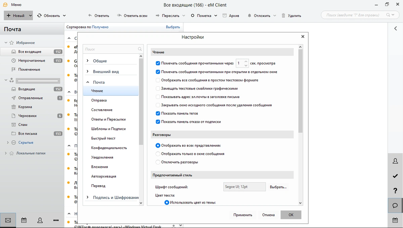Expand Внешний вид settings section
Viewport: 403px width, 228px height.
(x=88, y=72)
